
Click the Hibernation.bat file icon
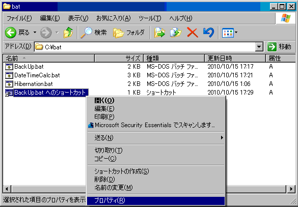pyautogui.click(x=9, y=84)
